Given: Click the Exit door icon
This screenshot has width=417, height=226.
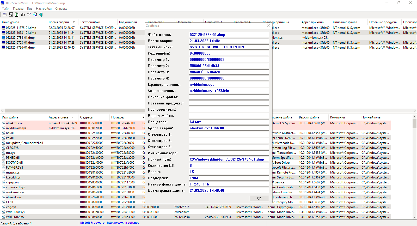Looking at the screenshot, I should [41, 15].
